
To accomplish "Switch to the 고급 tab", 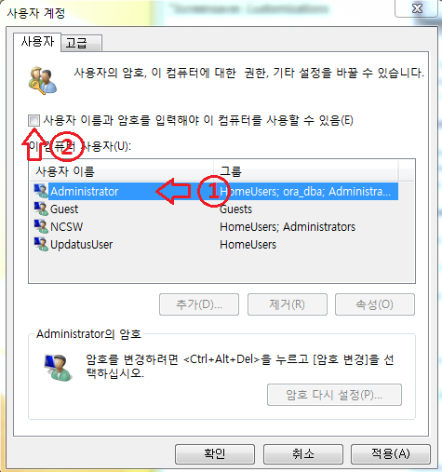I will [82, 43].
